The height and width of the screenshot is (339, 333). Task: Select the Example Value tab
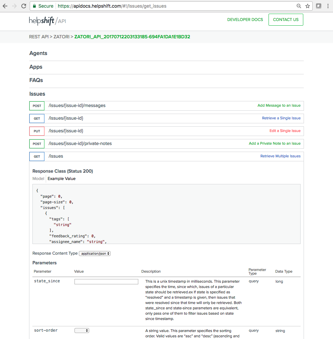[x=61, y=179]
